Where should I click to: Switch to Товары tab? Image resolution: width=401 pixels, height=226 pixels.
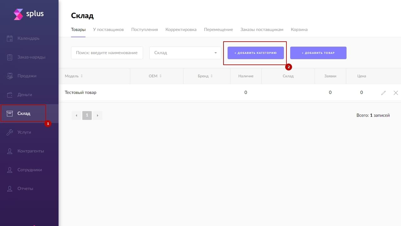pos(78,29)
